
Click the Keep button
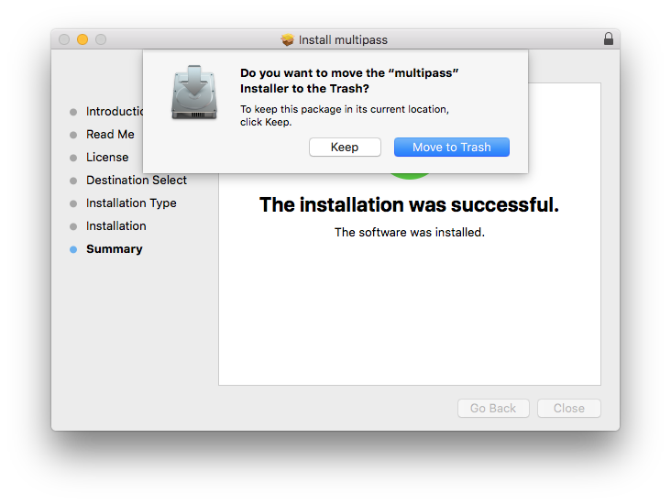point(345,148)
